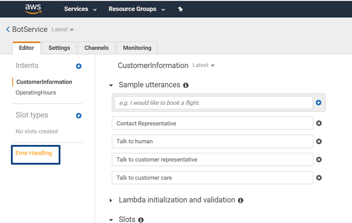Collapse the Sample utterances section
The width and height of the screenshot is (352, 223).
[111, 85]
